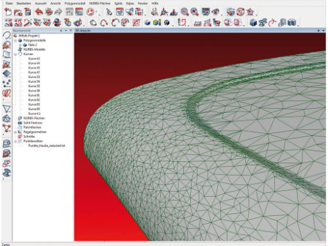Open the Polygonmodell menu
The width and height of the screenshot is (328, 246).
[75, 3]
